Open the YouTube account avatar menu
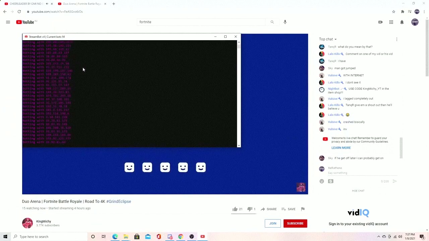Screen dimensions: 429x241 pyautogui.click(x=415, y=22)
